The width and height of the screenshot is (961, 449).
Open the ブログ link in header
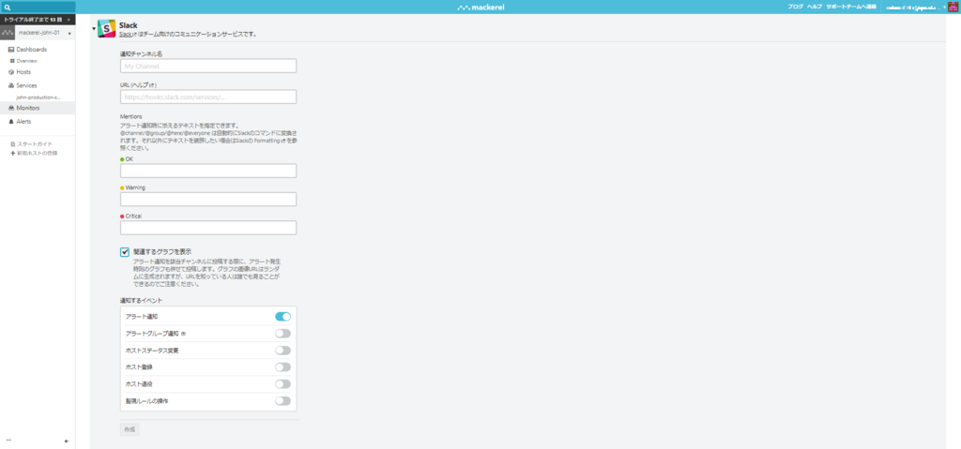coord(795,7)
